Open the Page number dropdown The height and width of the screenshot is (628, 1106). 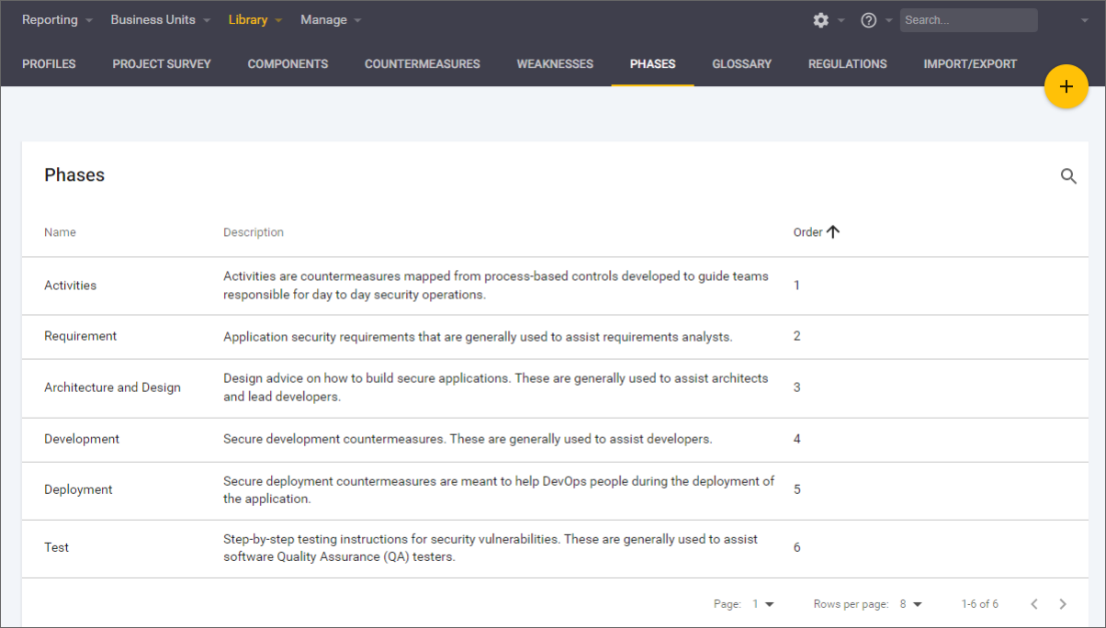763,604
